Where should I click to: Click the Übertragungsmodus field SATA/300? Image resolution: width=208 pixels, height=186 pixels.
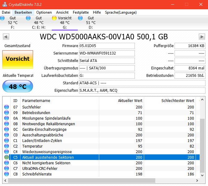[107, 68]
